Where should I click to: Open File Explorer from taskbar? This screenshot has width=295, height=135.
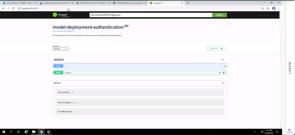click(x=34, y=132)
